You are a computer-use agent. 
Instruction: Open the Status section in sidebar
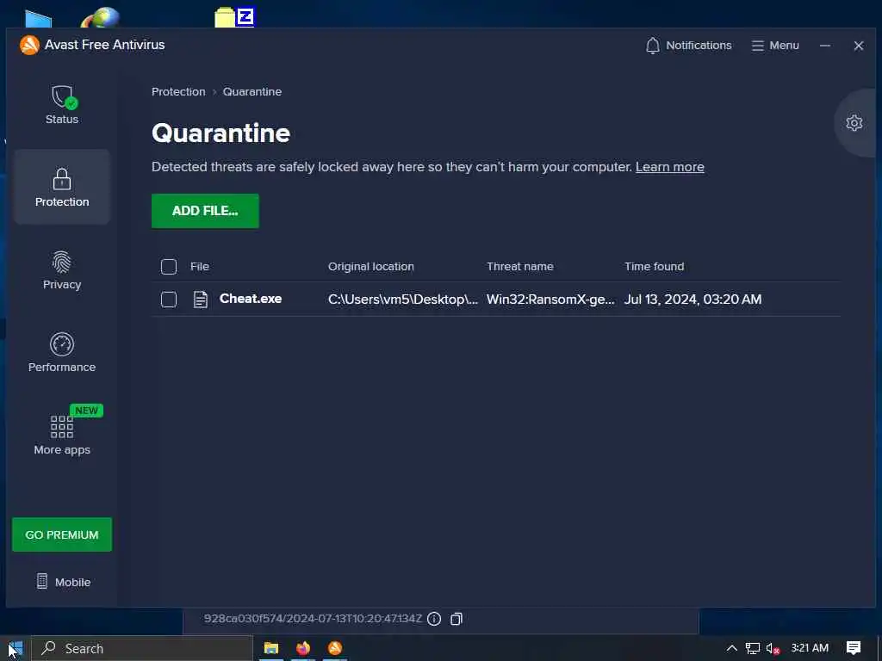tap(62, 104)
